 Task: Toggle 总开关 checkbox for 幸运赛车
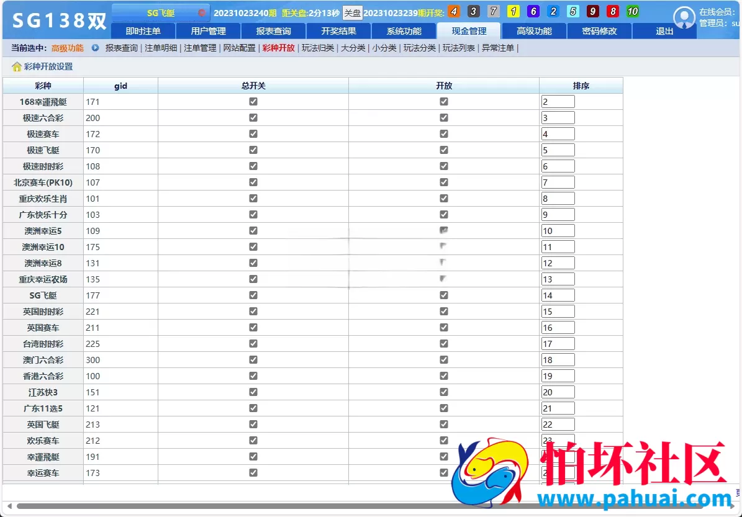pos(253,472)
